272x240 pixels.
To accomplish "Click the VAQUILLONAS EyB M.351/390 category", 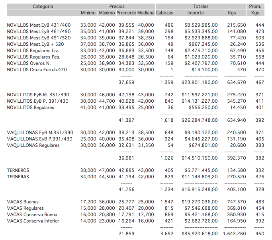I will click(x=40, y=133).
